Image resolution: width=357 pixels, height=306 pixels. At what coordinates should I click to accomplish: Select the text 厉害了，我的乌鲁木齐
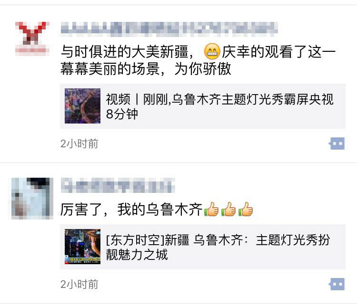[131, 210]
